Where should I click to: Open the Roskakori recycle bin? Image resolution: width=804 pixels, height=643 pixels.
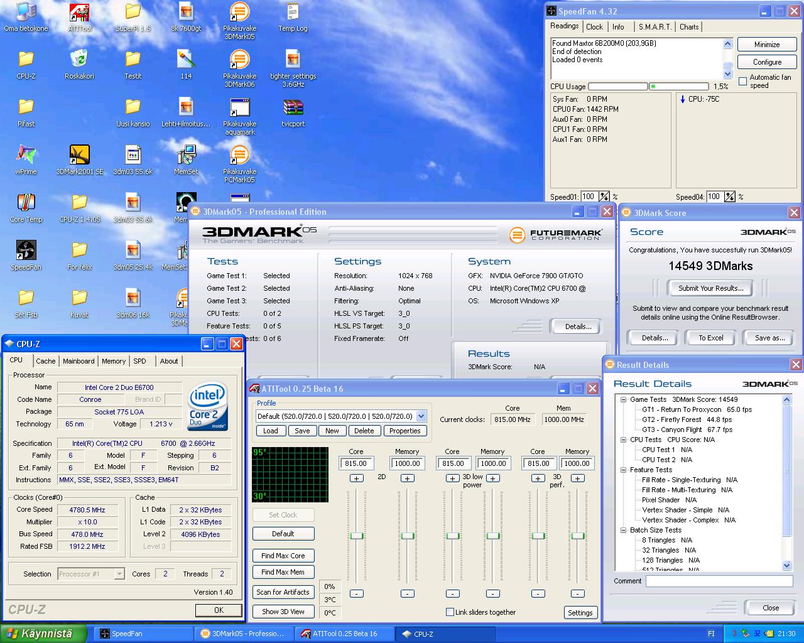pyautogui.click(x=79, y=65)
